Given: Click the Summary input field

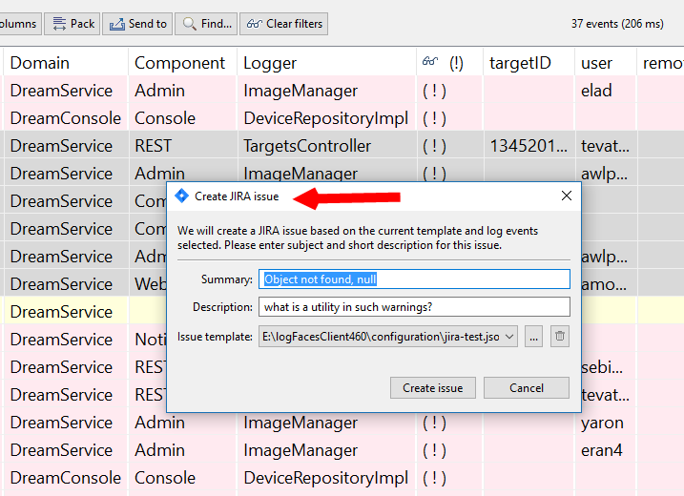Looking at the screenshot, I should [x=414, y=279].
